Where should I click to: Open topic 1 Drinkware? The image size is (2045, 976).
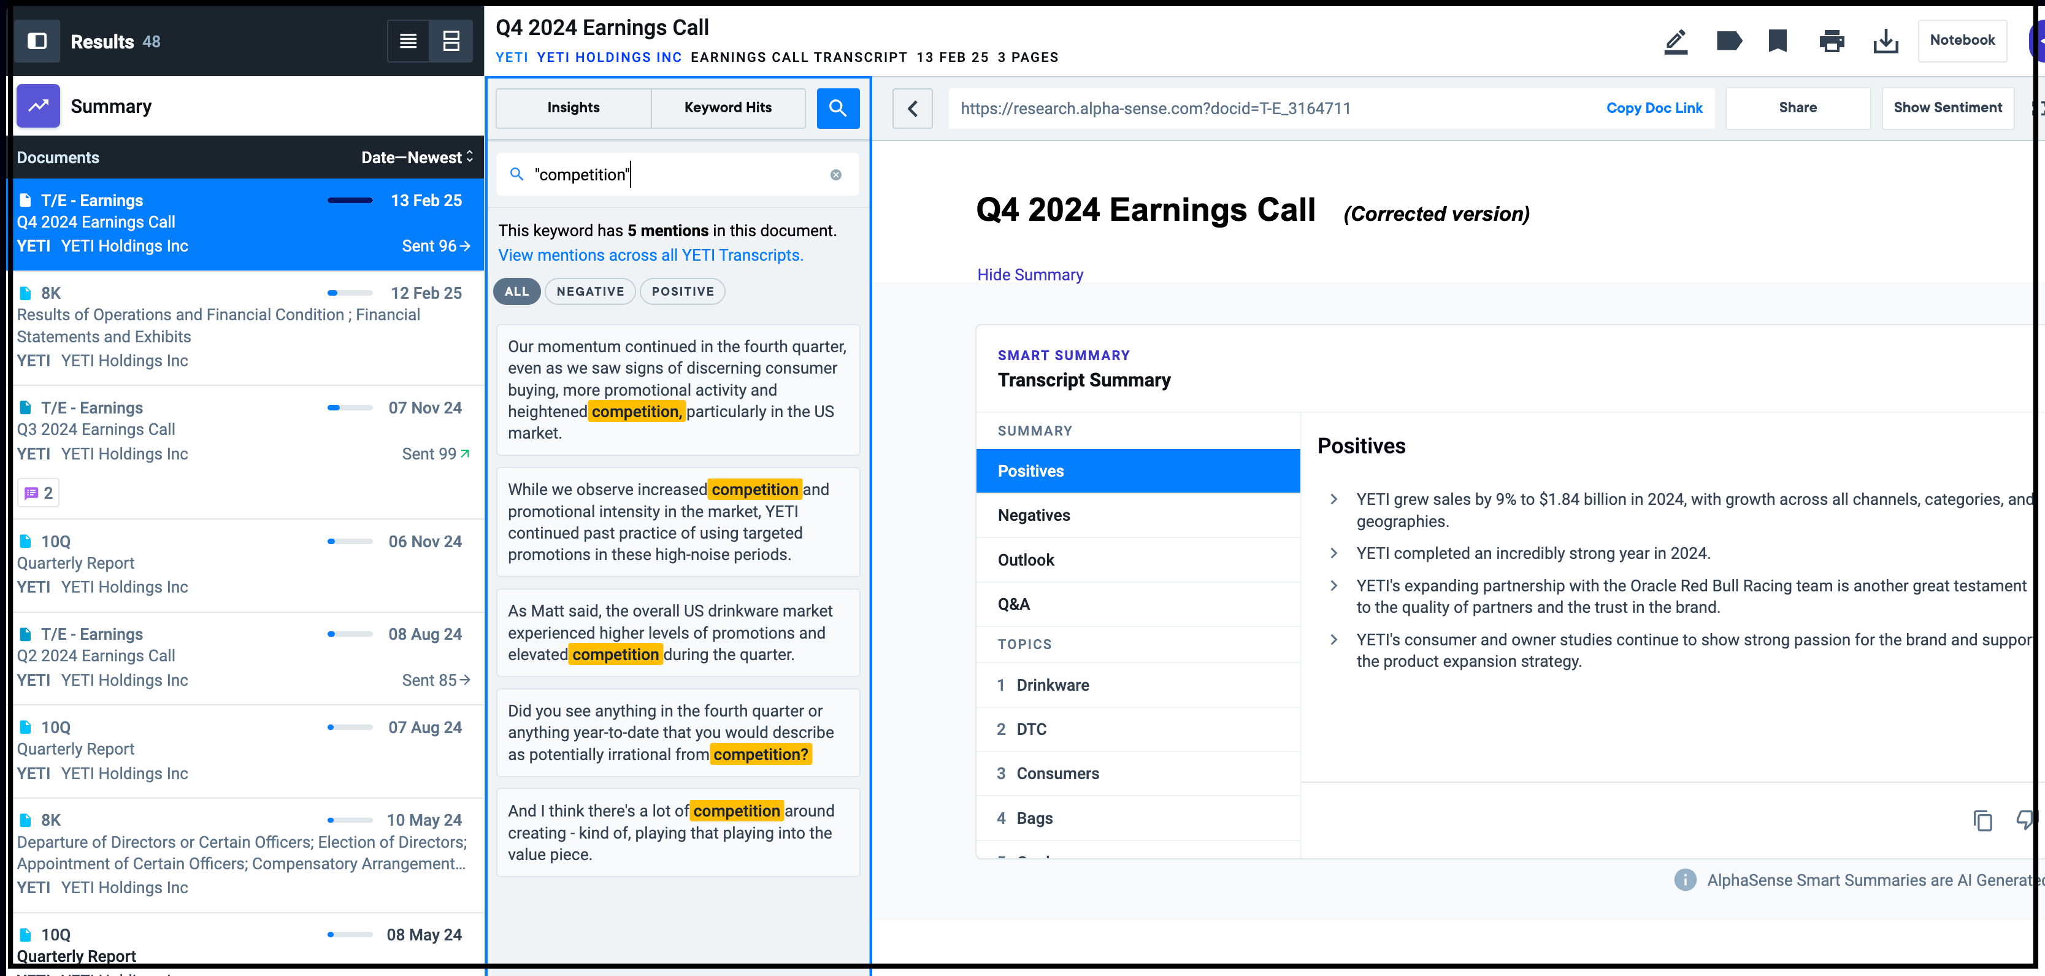(1138, 685)
